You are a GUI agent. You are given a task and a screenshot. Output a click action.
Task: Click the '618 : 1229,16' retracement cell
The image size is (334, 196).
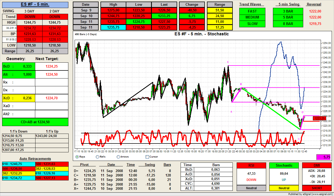(52, 173)
